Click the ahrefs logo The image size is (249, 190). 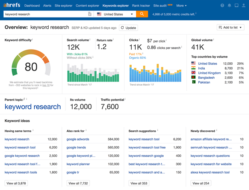pyautogui.click(x=12, y=6)
